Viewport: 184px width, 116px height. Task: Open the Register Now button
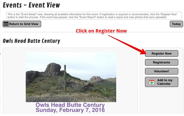161,53
